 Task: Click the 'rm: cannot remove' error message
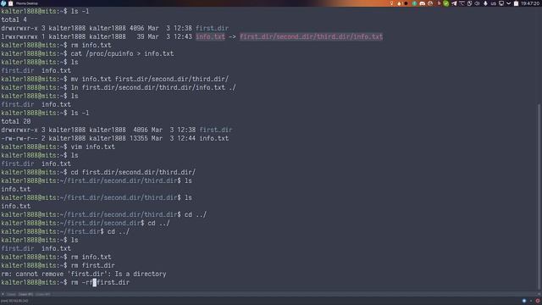pos(84,274)
